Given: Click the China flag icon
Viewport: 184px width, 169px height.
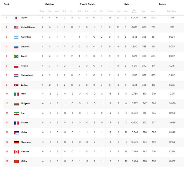Looking at the screenshot, I should pyautogui.click(x=16, y=161).
